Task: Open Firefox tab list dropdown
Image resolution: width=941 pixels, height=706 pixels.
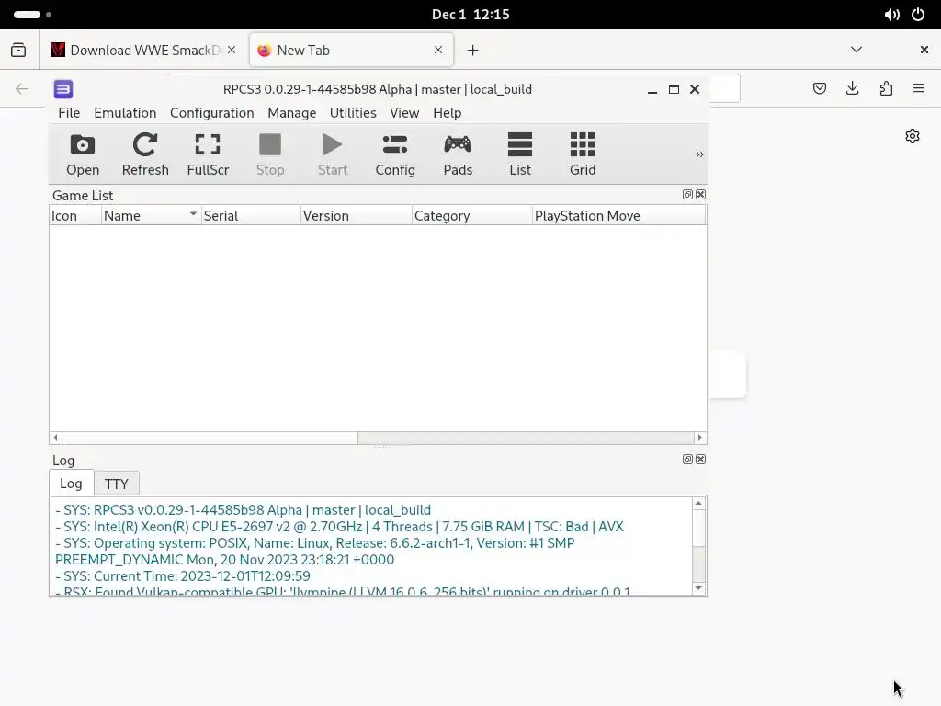Action: [856, 50]
